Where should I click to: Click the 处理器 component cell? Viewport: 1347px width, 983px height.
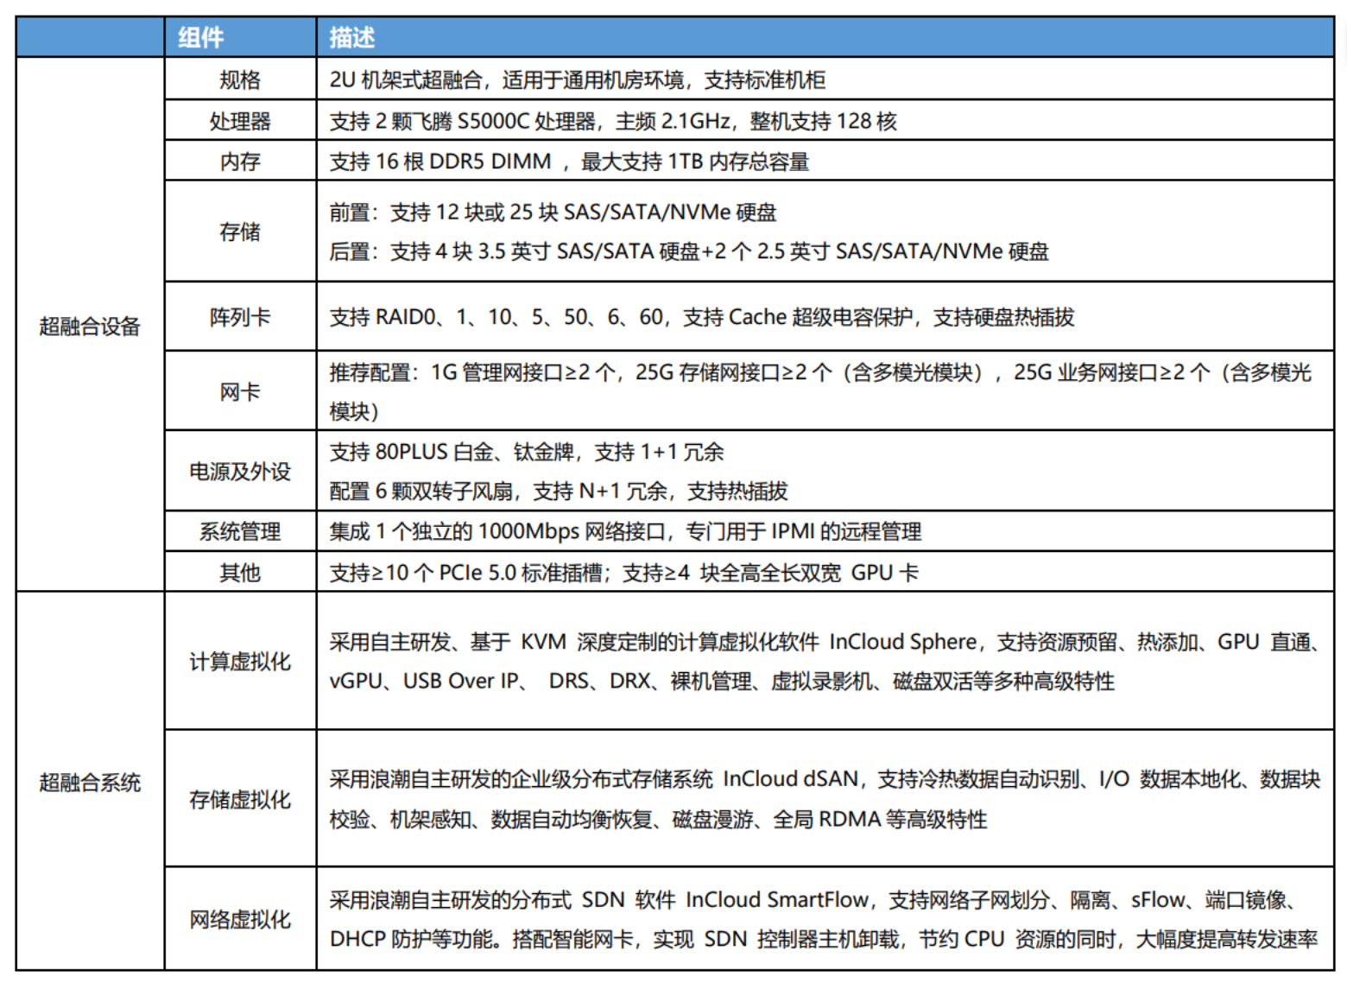240,121
